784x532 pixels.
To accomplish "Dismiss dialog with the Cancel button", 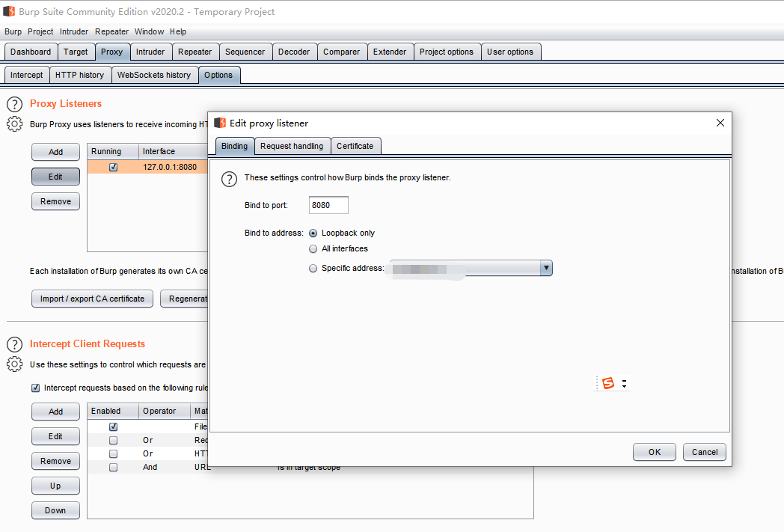I will 705,452.
